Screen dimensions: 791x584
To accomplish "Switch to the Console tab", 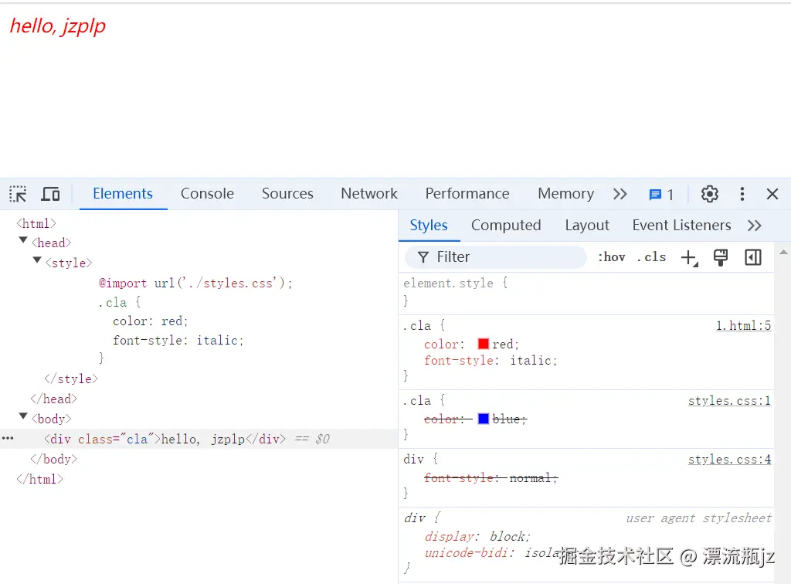I will [206, 194].
